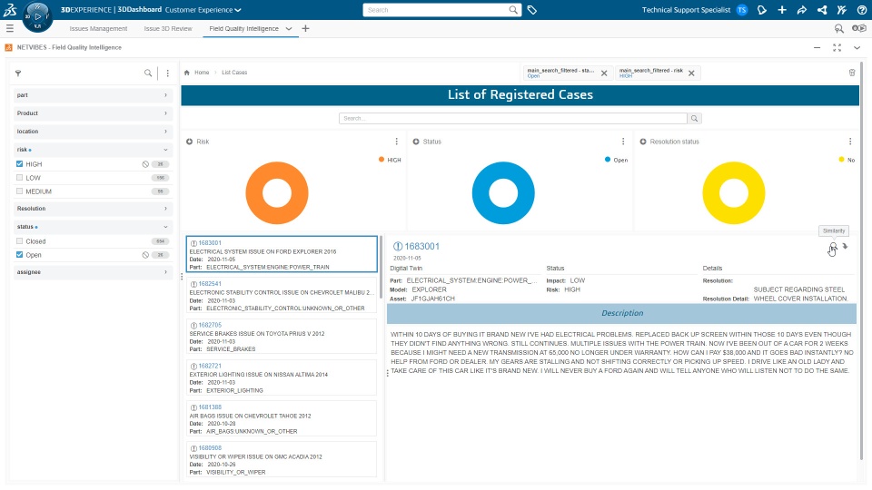Collapse the status facet
Image resolution: width=872 pixels, height=490 pixels.
(93, 227)
